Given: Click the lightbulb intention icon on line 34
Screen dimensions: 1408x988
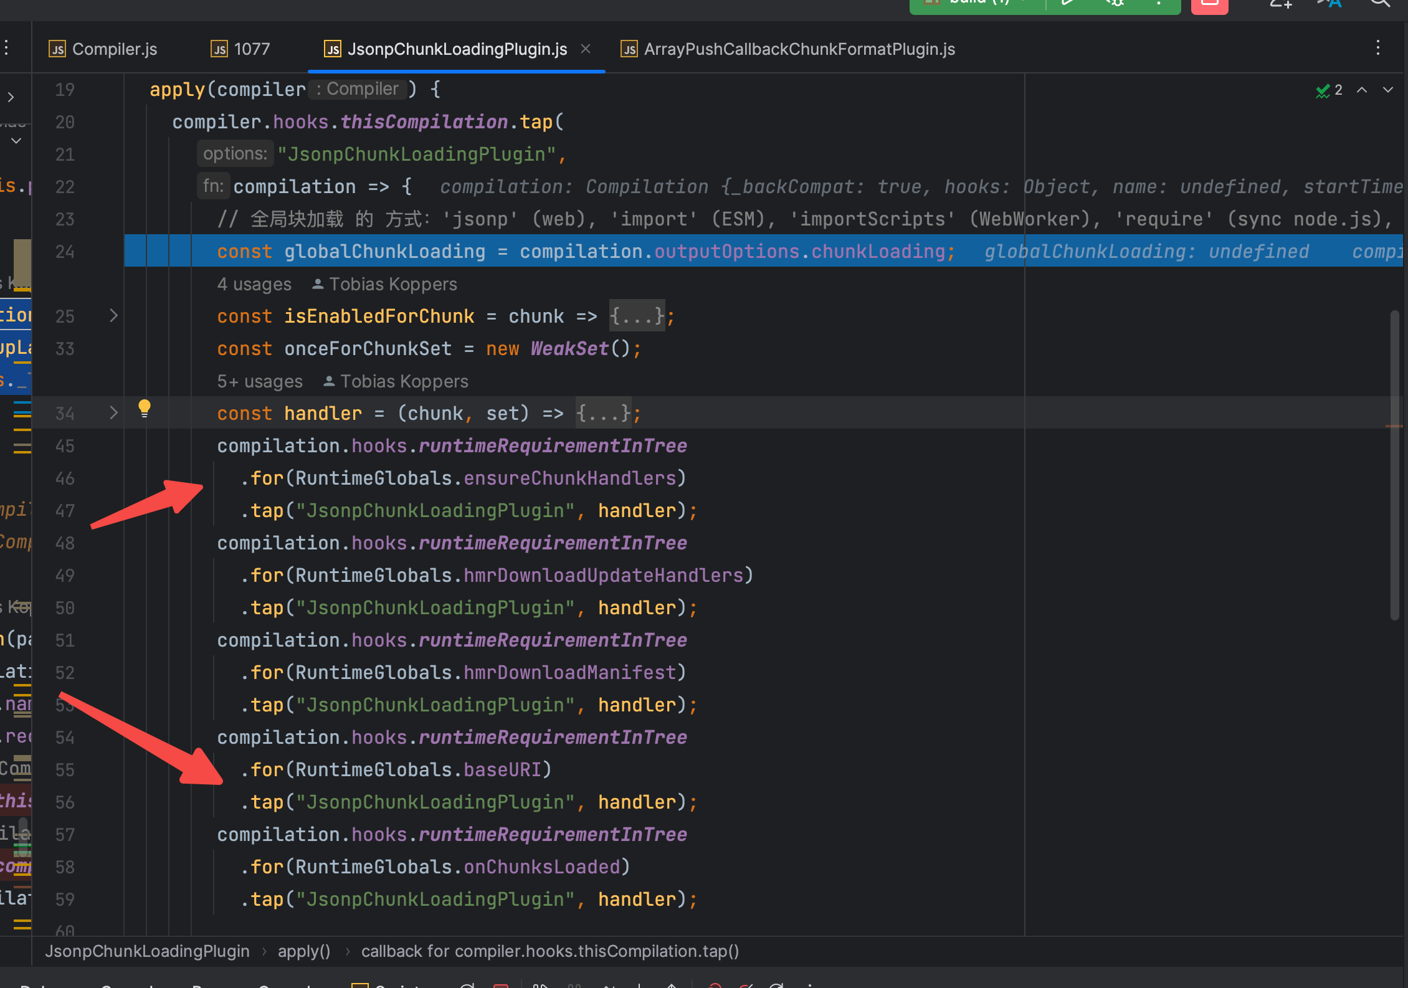Looking at the screenshot, I should point(144,409).
